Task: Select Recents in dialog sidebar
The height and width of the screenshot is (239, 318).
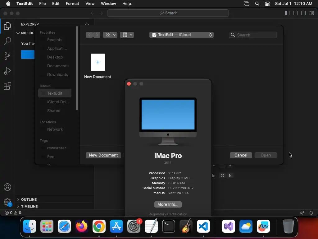Action: (x=55, y=40)
